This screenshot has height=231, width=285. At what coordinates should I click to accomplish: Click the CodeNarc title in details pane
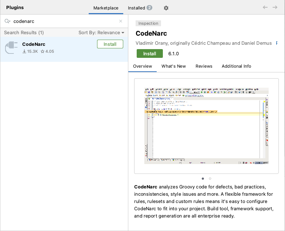(151, 33)
